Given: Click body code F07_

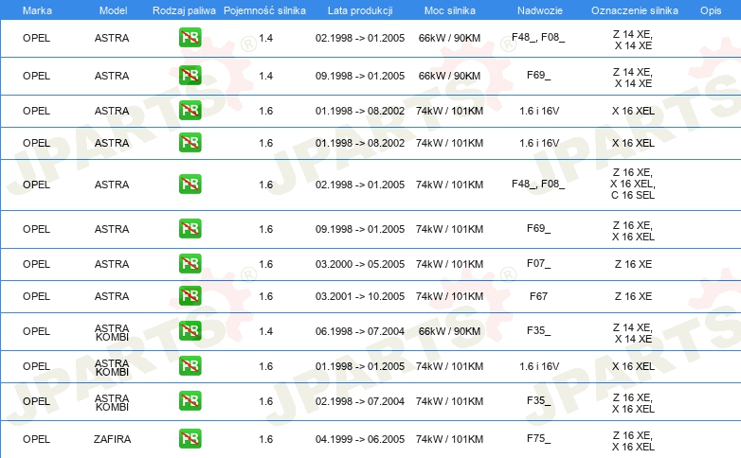Looking at the screenshot, I should tap(539, 263).
